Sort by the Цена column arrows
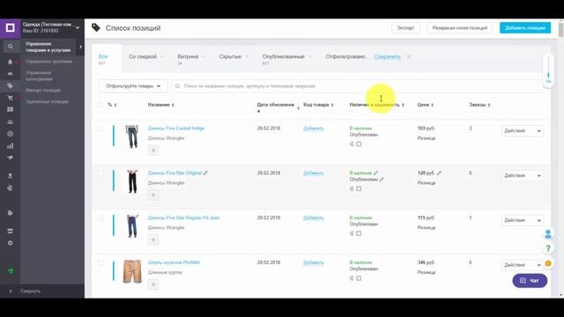 [433, 105]
